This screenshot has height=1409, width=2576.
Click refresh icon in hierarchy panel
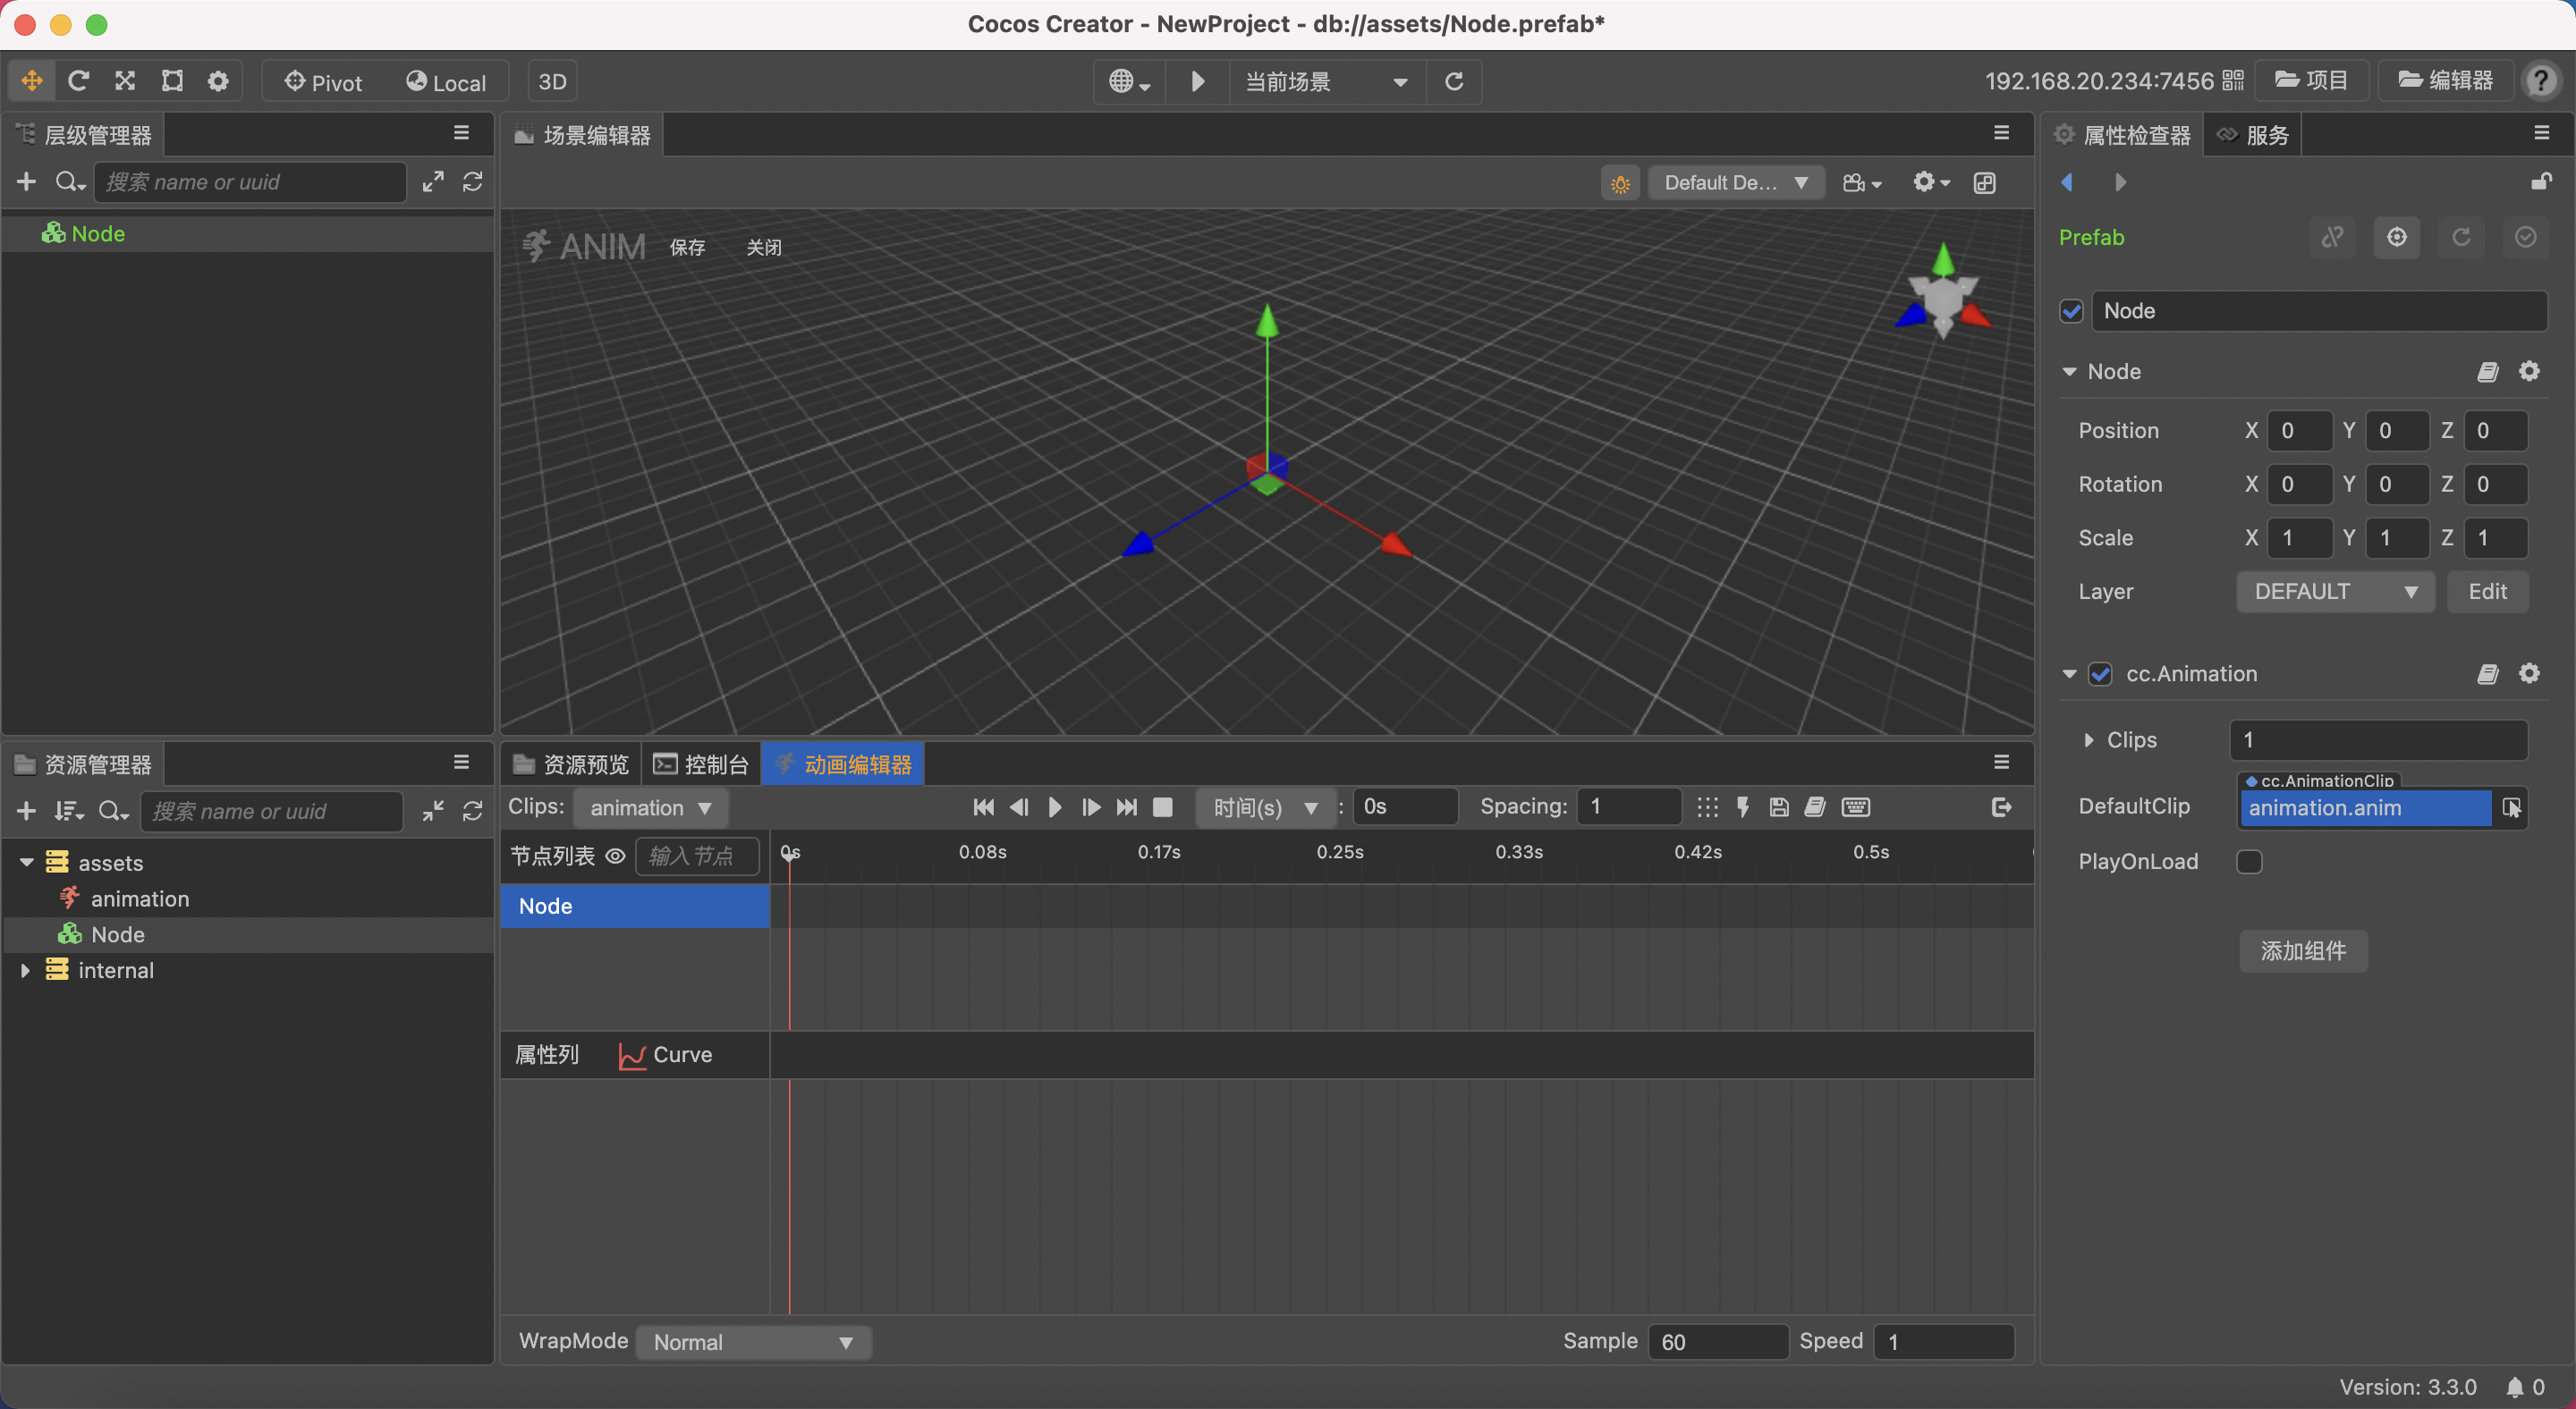[x=473, y=181]
